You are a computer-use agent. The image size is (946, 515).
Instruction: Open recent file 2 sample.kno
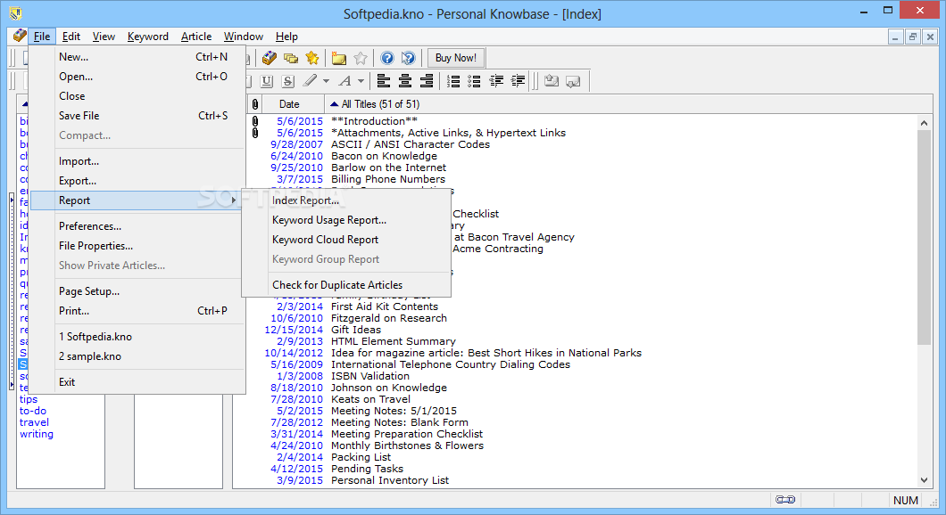137,356
